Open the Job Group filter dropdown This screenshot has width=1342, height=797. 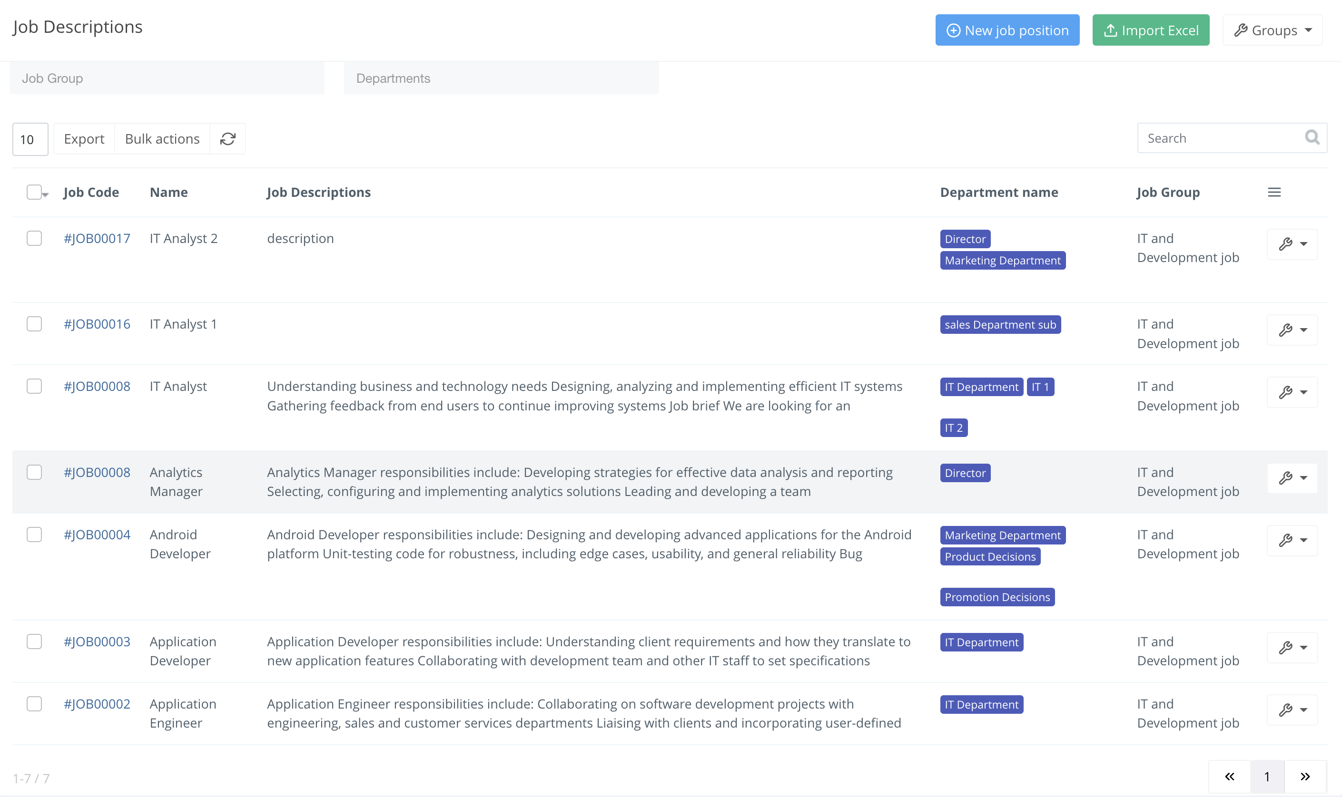pyautogui.click(x=167, y=78)
